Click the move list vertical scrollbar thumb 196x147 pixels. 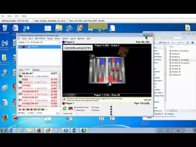pos(59,82)
